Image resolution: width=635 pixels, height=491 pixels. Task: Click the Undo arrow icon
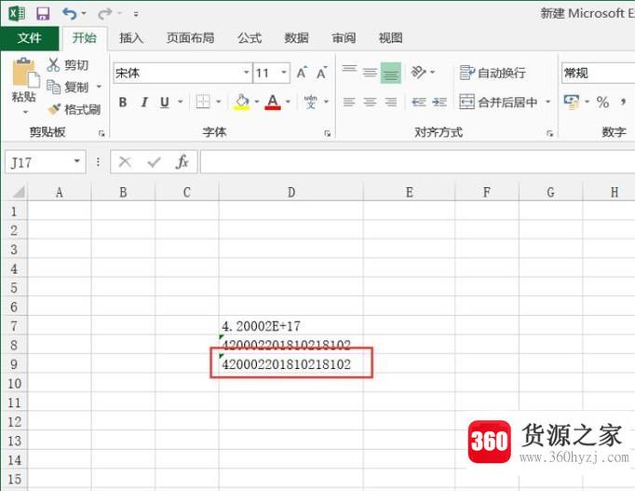[69, 14]
